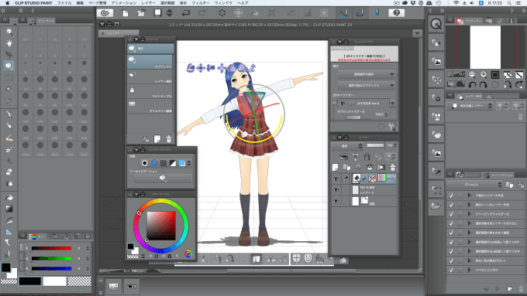Click 3D ground flag icon below canvas
The width and height of the screenshot is (527, 296).
coord(257,259)
